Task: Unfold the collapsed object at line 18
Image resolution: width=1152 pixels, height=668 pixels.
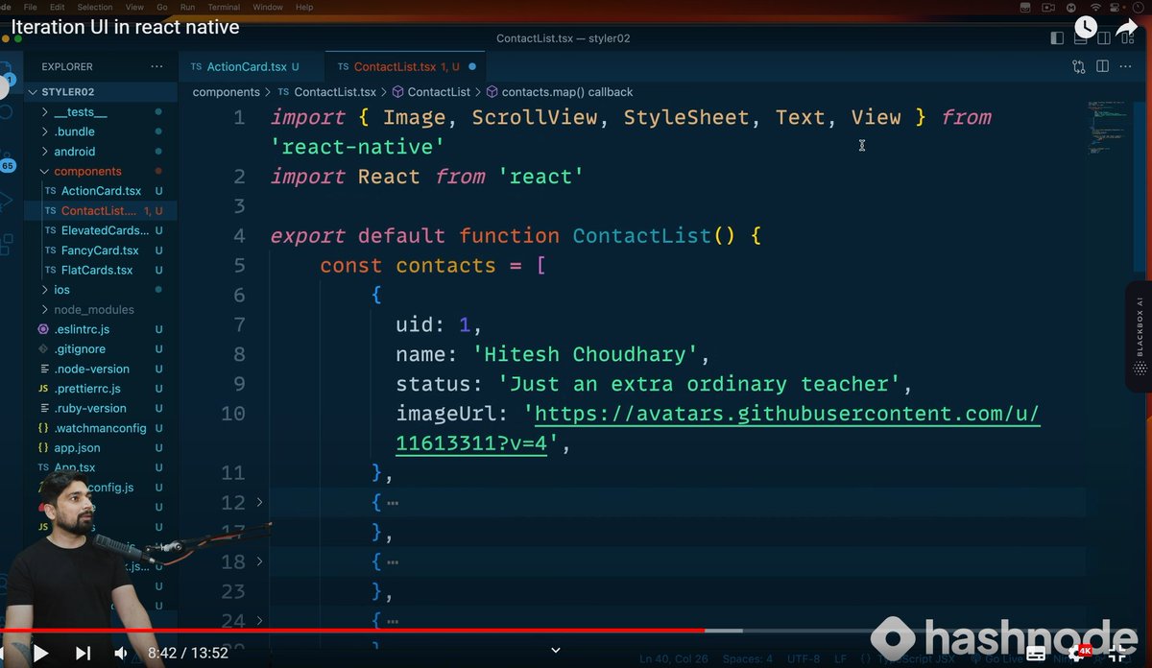Action: tap(259, 561)
